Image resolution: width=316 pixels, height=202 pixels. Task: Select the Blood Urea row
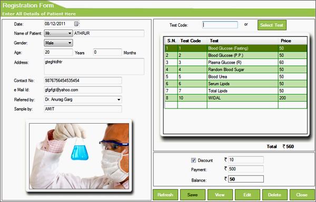tap(235, 77)
